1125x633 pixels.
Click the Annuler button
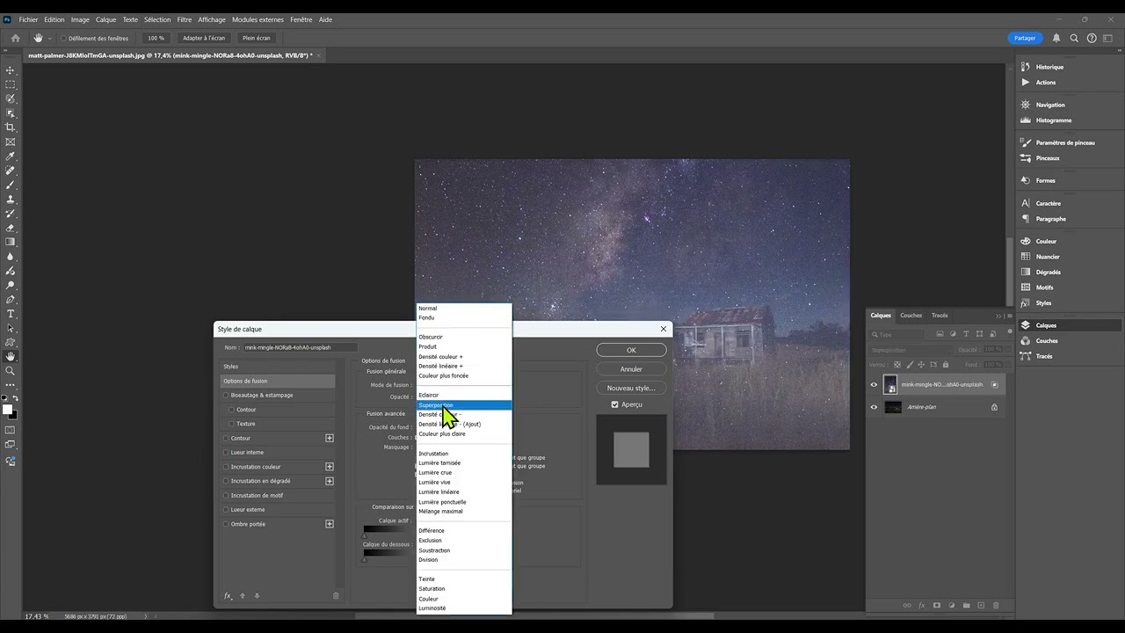[x=631, y=369]
